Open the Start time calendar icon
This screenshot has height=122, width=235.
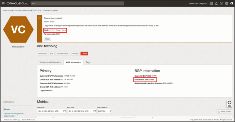point(64,111)
